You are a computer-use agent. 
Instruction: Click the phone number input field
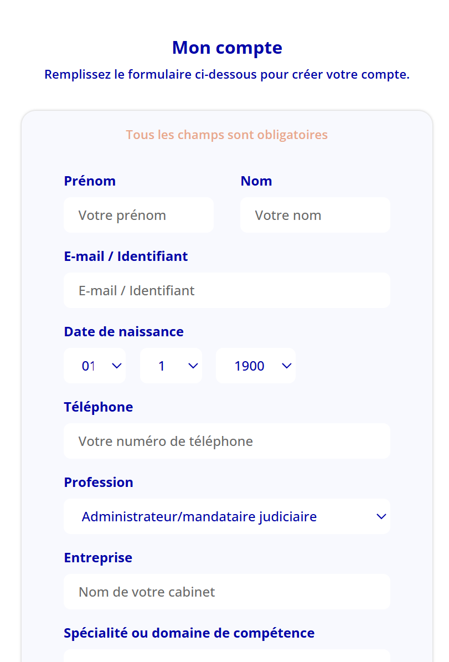(x=226, y=441)
